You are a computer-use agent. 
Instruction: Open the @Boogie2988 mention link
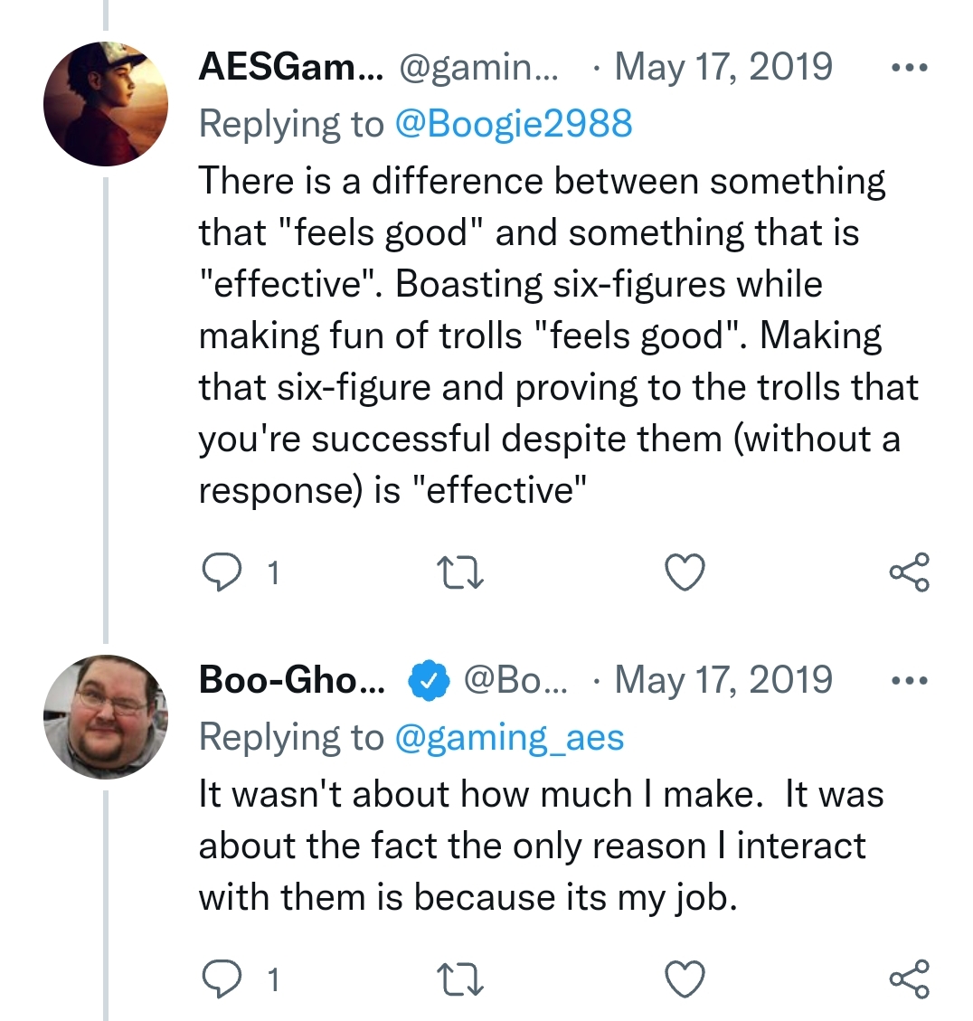tap(514, 123)
